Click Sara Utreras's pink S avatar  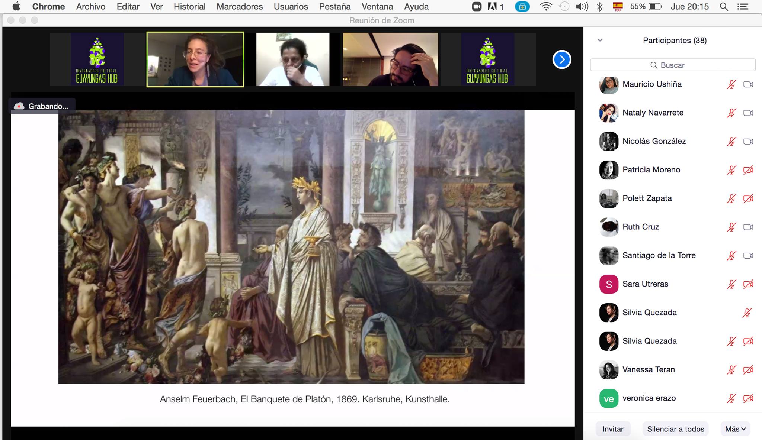(x=609, y=284)
